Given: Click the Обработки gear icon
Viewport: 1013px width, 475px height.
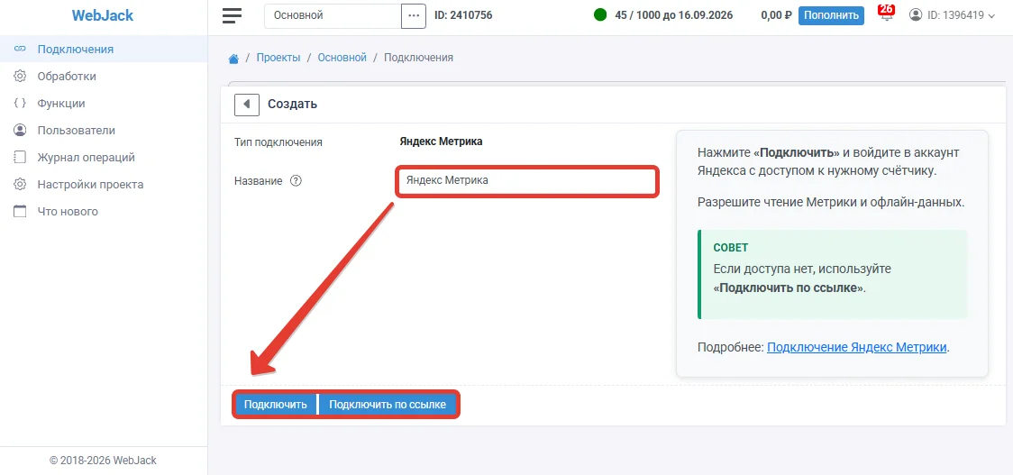Looking at the screenshot, I should (20, 77).
